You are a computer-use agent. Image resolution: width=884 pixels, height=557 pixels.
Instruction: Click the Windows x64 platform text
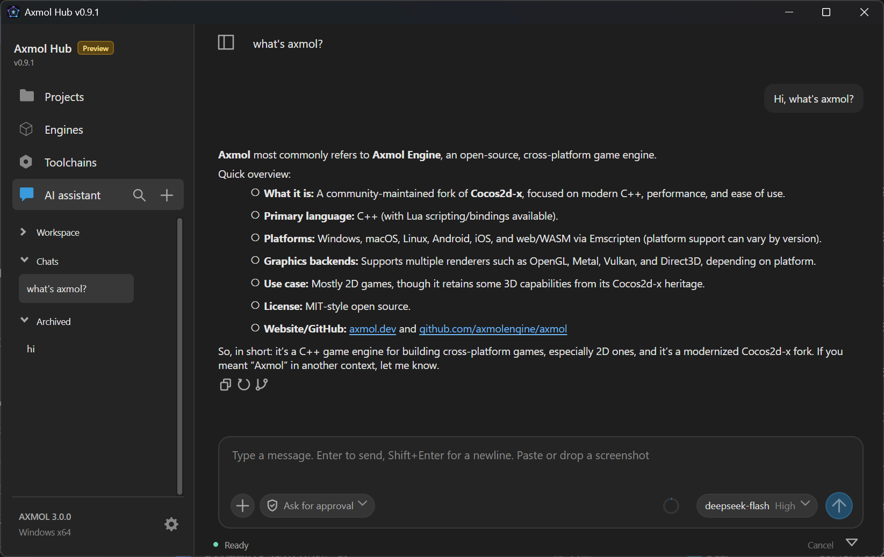(x=45, y=532)
